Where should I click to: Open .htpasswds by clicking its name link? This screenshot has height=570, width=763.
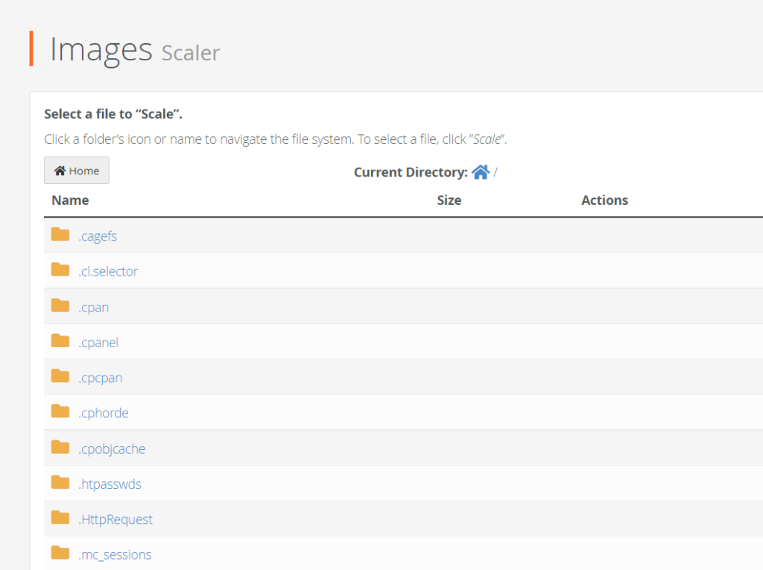click(x=110, y=484)
